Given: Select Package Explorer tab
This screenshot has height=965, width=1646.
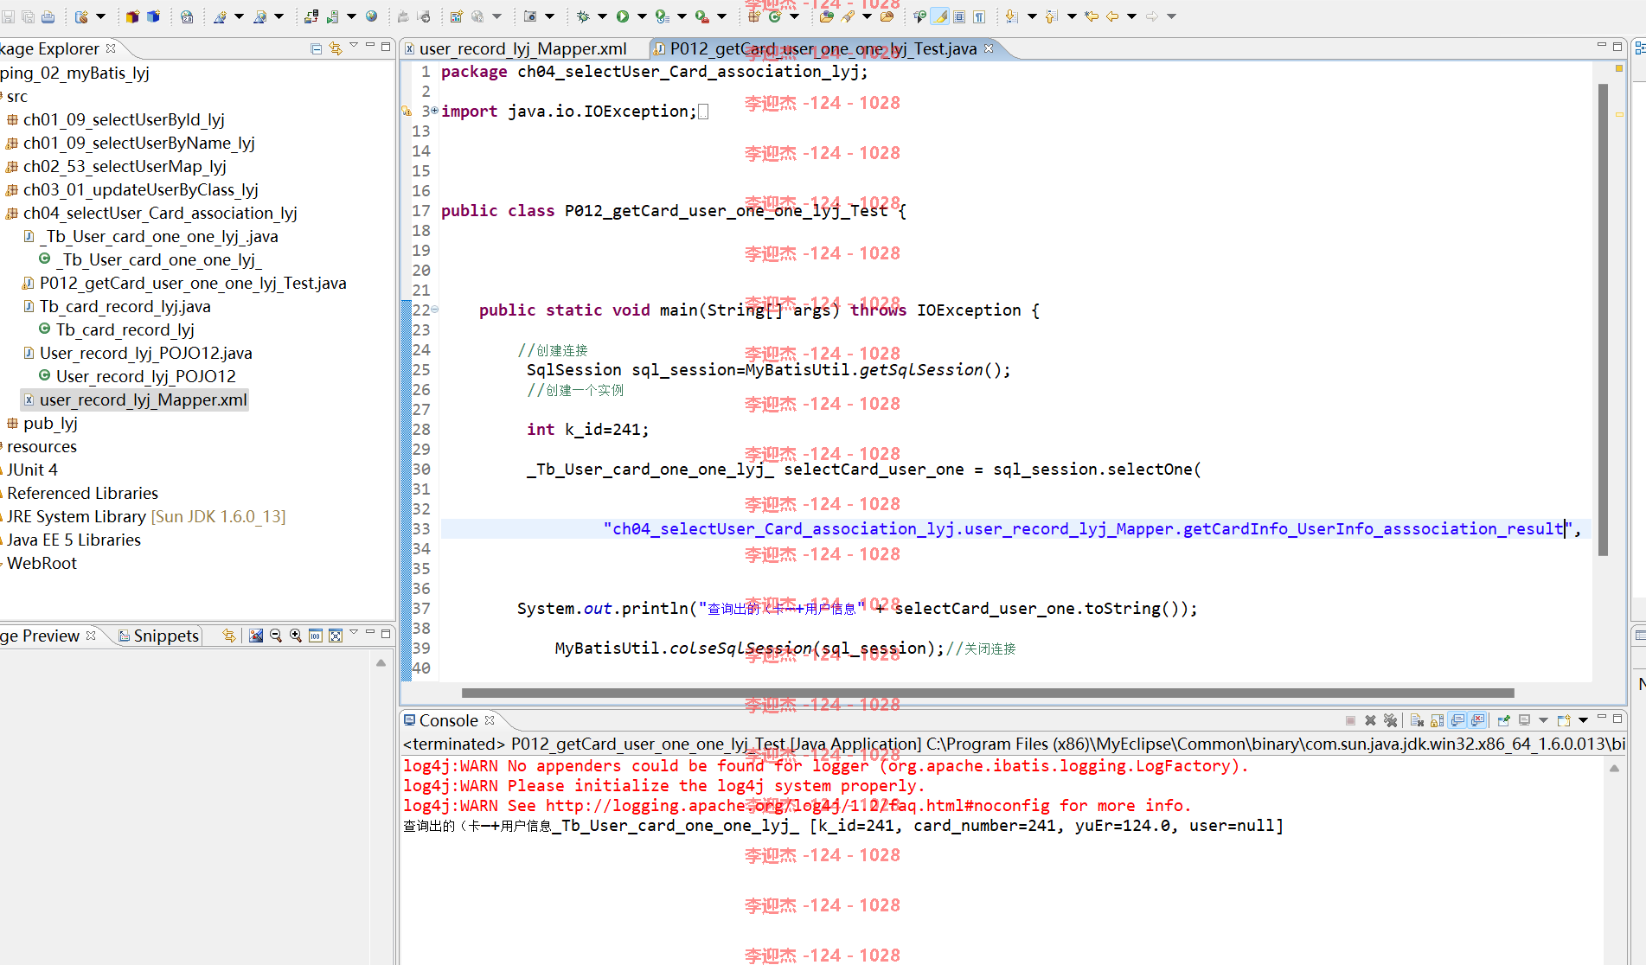Looking at the screenshot, I should tap(50, 48).
